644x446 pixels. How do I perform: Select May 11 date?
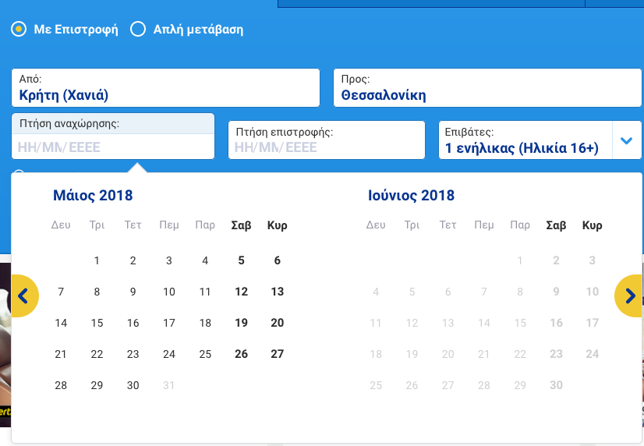coord(205,292)
